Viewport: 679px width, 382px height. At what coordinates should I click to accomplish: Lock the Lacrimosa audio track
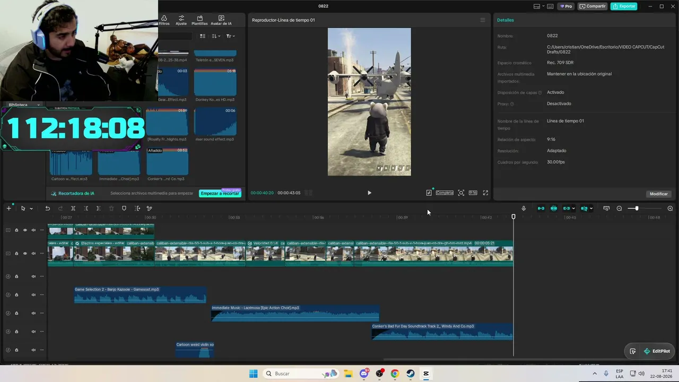tap(16, 313)
